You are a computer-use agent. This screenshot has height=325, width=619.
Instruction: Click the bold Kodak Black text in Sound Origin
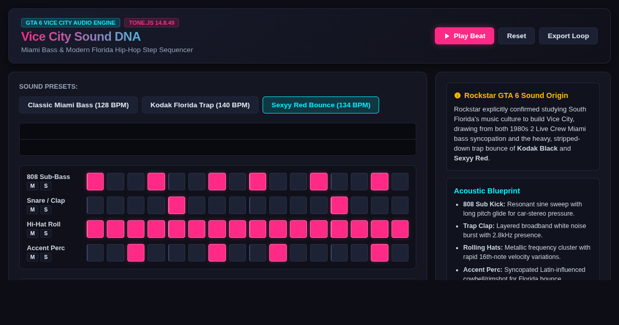tap(537, 149)
